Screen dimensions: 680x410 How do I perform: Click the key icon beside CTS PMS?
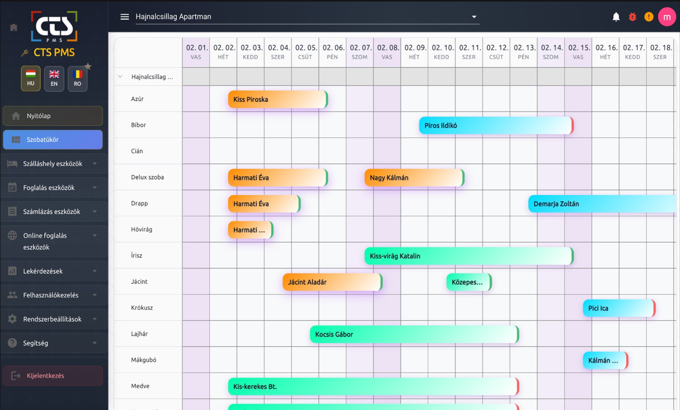(25, 53)
